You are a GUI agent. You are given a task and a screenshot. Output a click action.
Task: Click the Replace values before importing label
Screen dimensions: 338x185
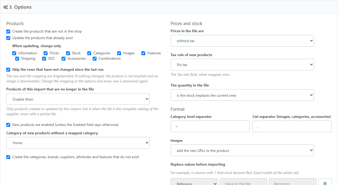(x=198, y=164)
